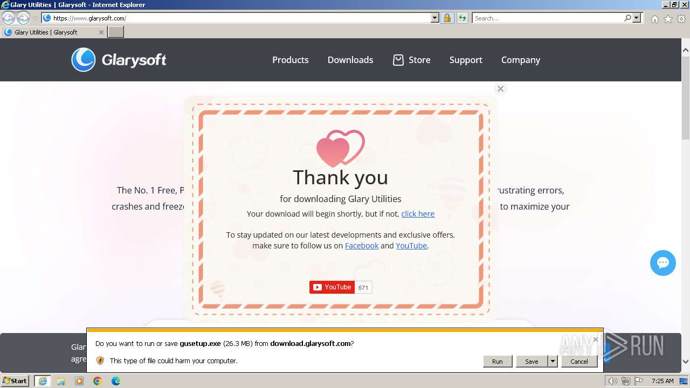Click 'for downloading Glary Utilities' text
Image resolution: width=690 pixels, height=388 pixels.
341,199
